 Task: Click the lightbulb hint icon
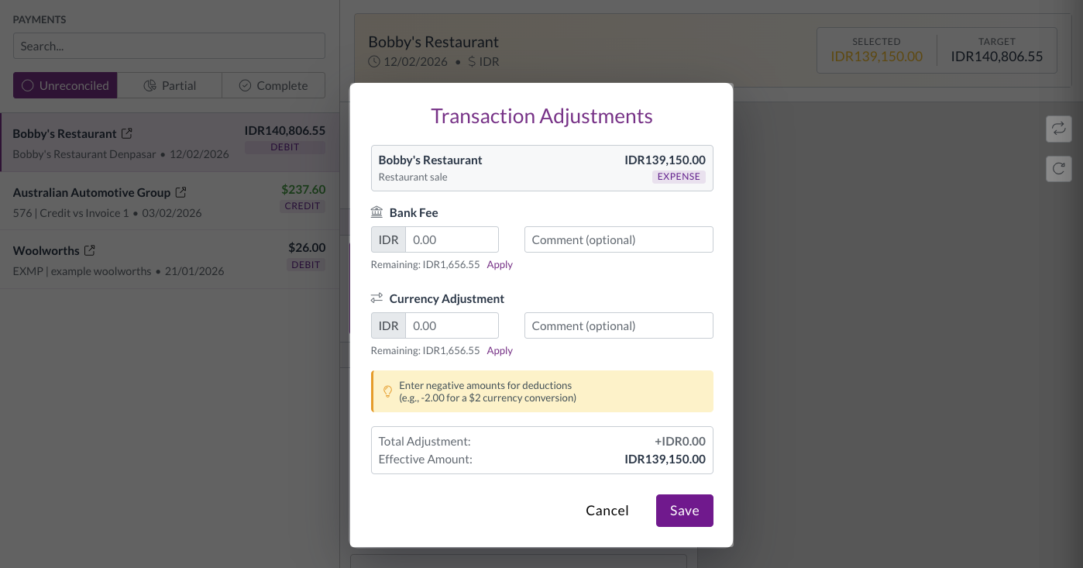388,391
